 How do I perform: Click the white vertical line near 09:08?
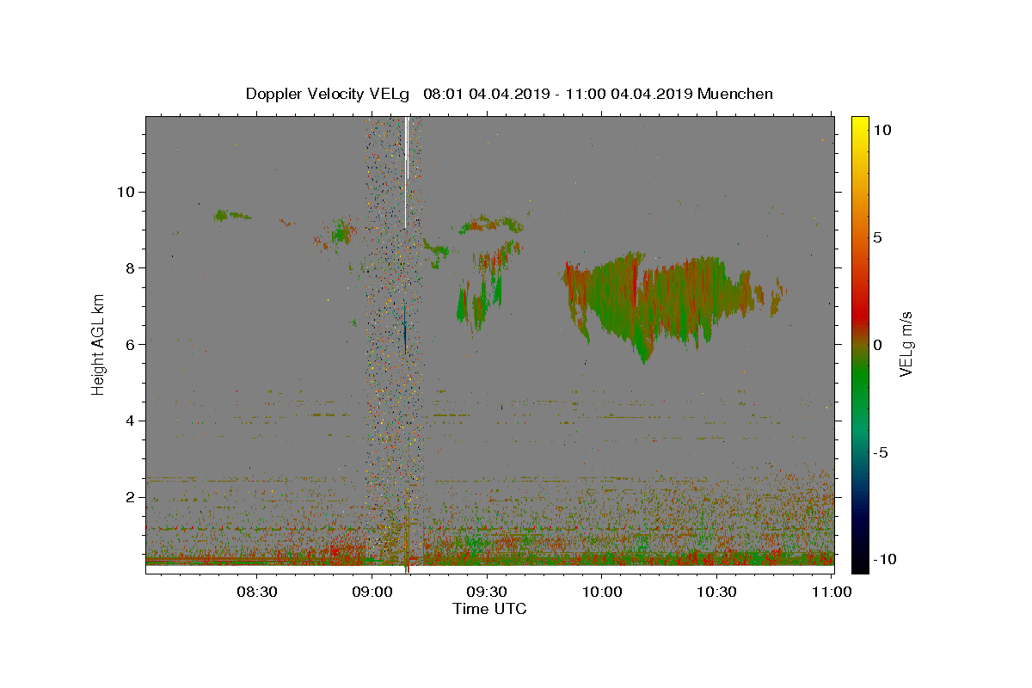(406, 172)
